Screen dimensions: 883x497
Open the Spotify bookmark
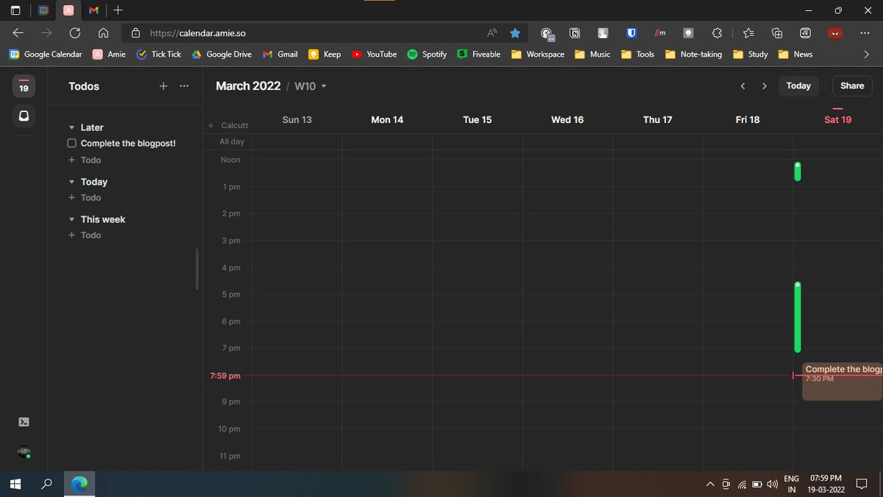click(x=427, y=54)
